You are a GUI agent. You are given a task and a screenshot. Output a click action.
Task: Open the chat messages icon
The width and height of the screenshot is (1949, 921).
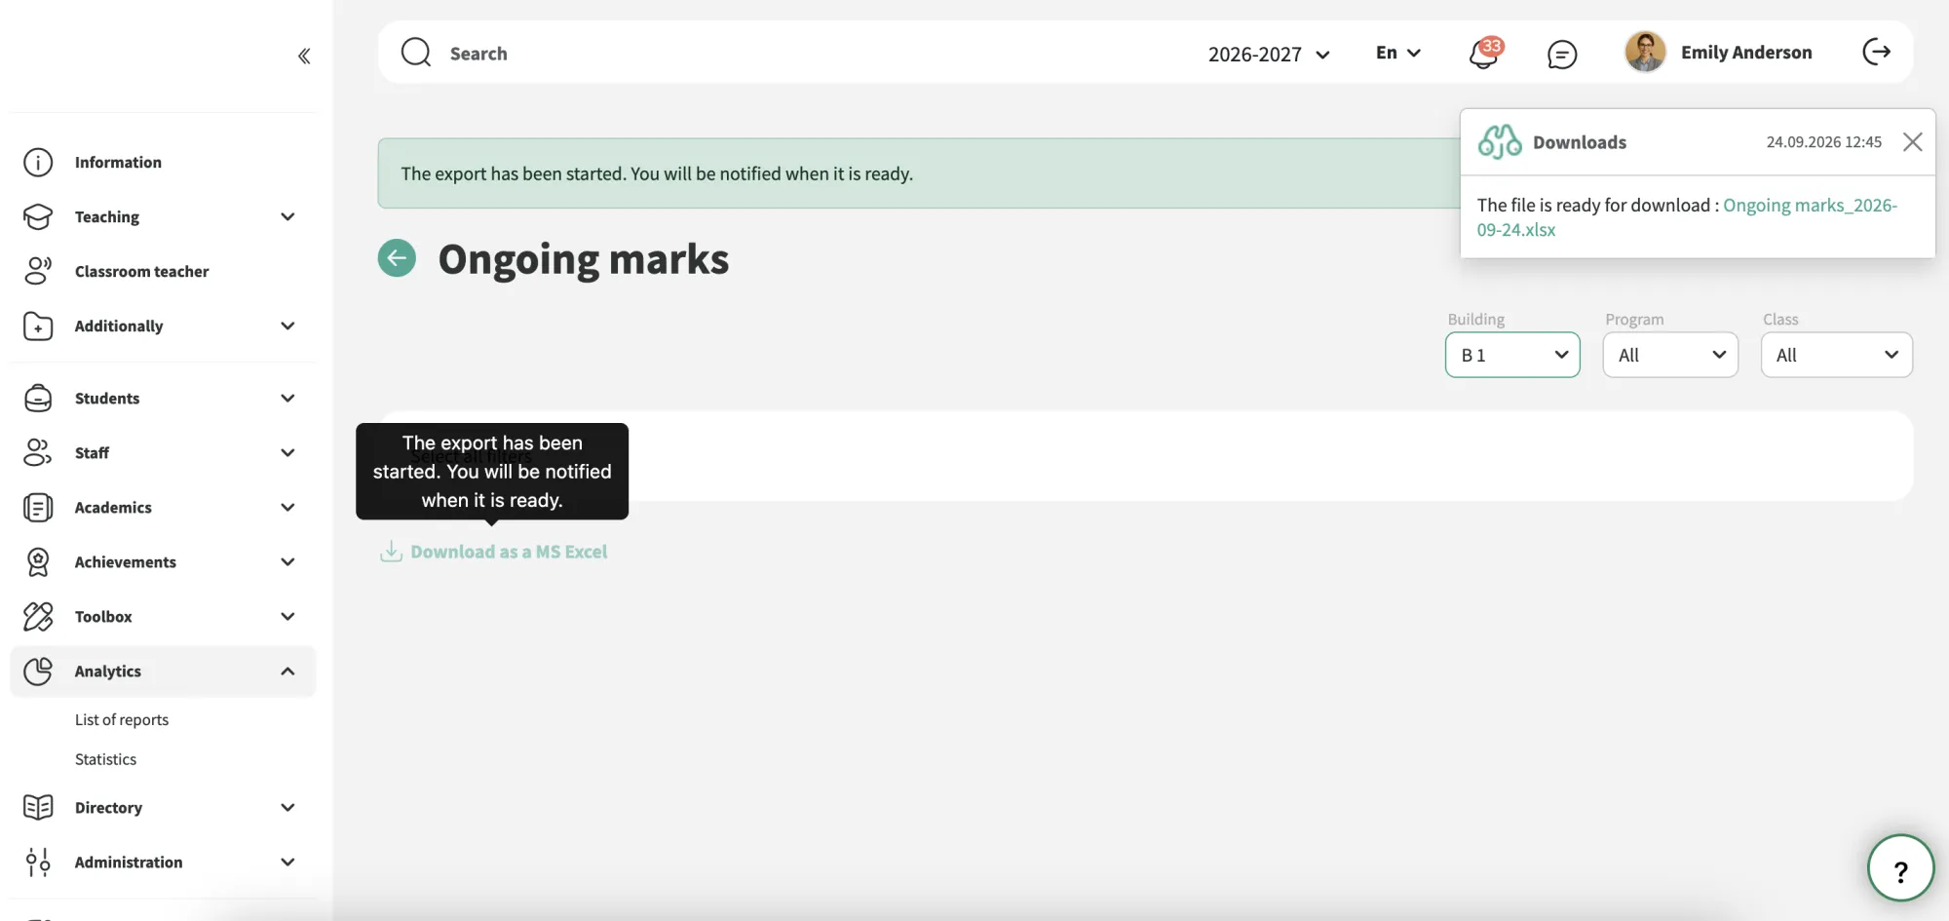[x=1561, y=55]
